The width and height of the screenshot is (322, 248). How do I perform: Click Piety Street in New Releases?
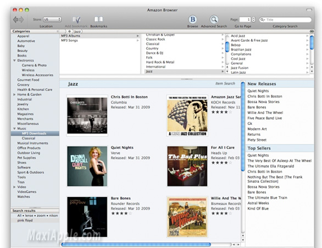point(257,140)
